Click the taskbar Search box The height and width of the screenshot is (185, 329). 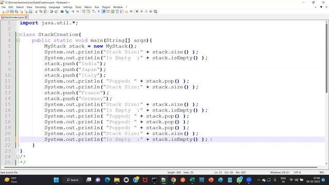click(72, 180)
